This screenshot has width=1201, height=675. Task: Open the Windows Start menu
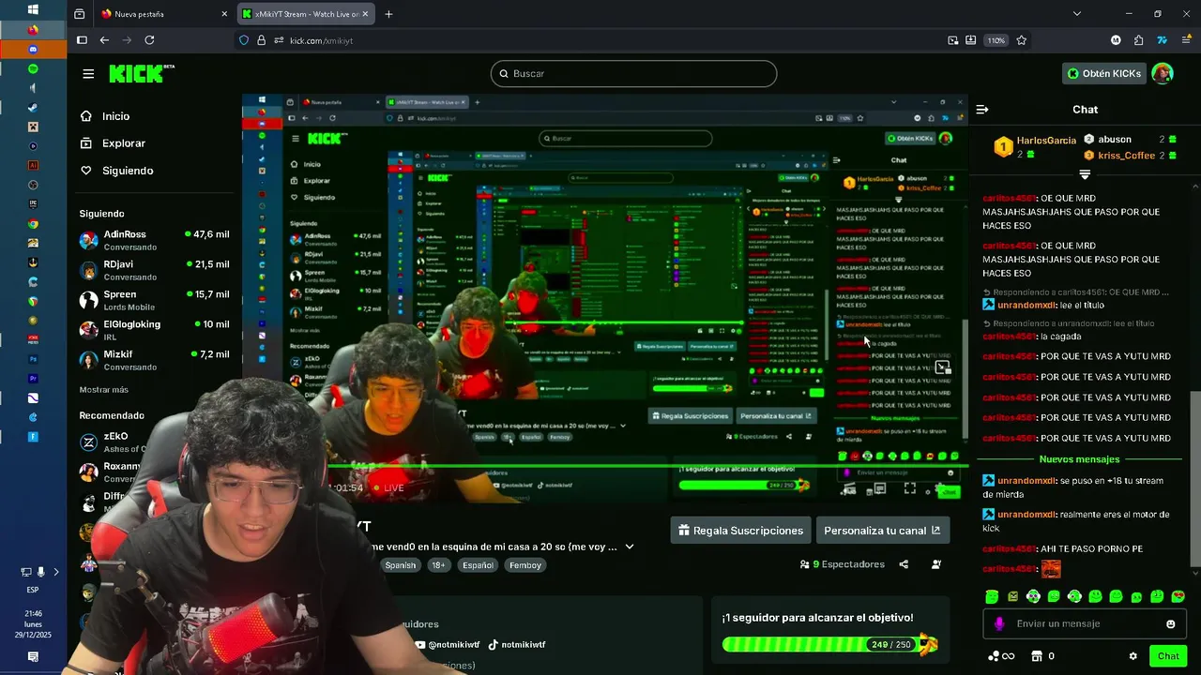click(x=33, y=9)
